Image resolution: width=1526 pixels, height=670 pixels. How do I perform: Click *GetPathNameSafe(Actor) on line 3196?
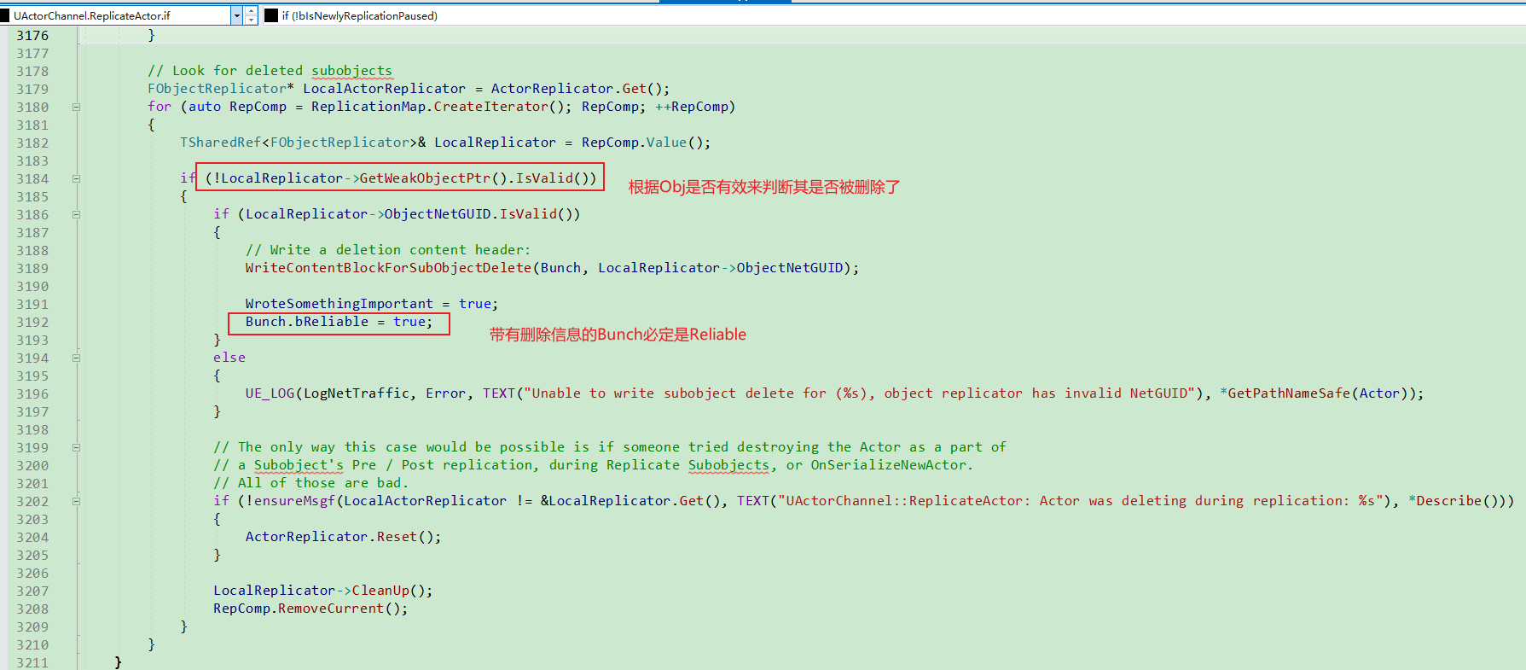pos(1314,393)
